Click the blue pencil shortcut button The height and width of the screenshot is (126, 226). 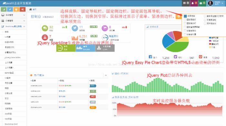tap(10, 9)
